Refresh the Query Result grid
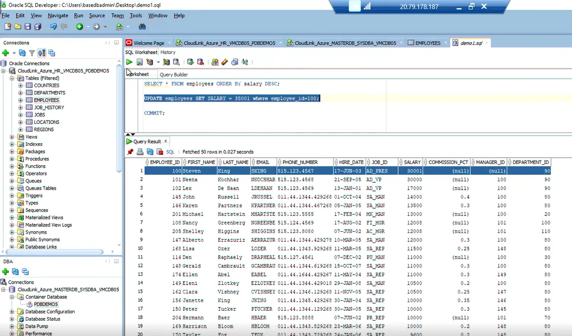The width and height of the screenshot is (572, 336). 150,152
